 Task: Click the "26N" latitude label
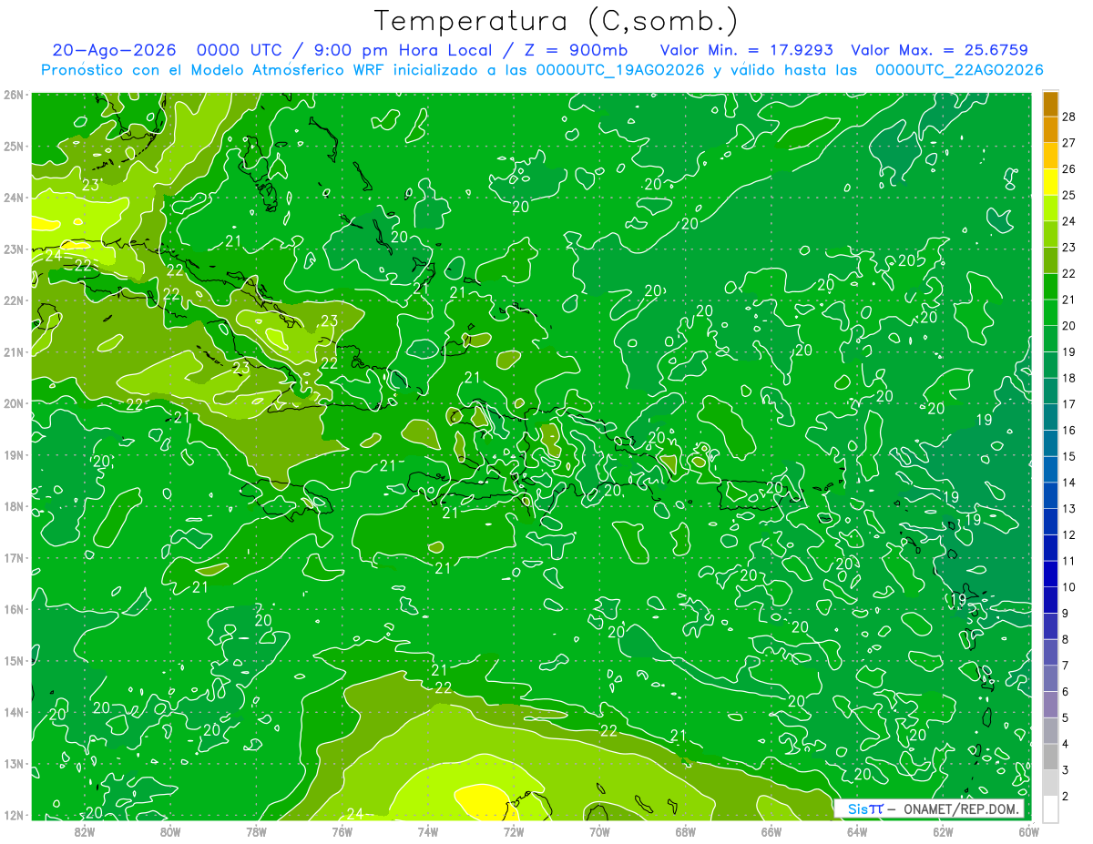click(14, 95)
